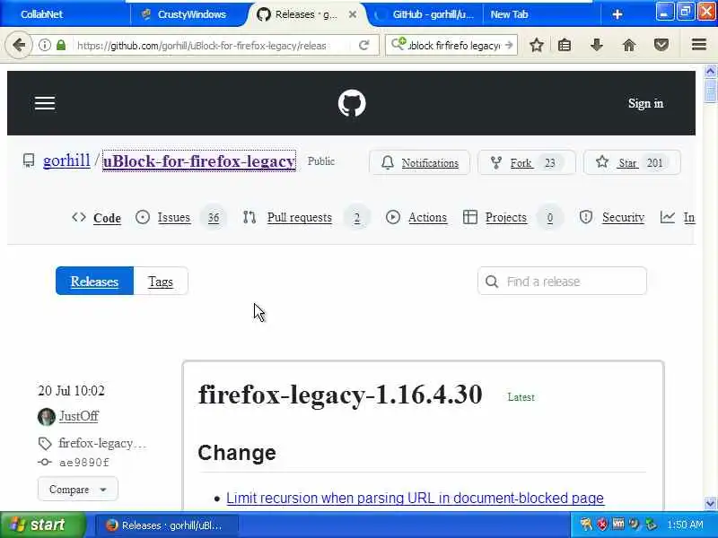This screenshot has height=538, width=718.
Task: Open the Projects repository tab
Action: click(512, 217)
